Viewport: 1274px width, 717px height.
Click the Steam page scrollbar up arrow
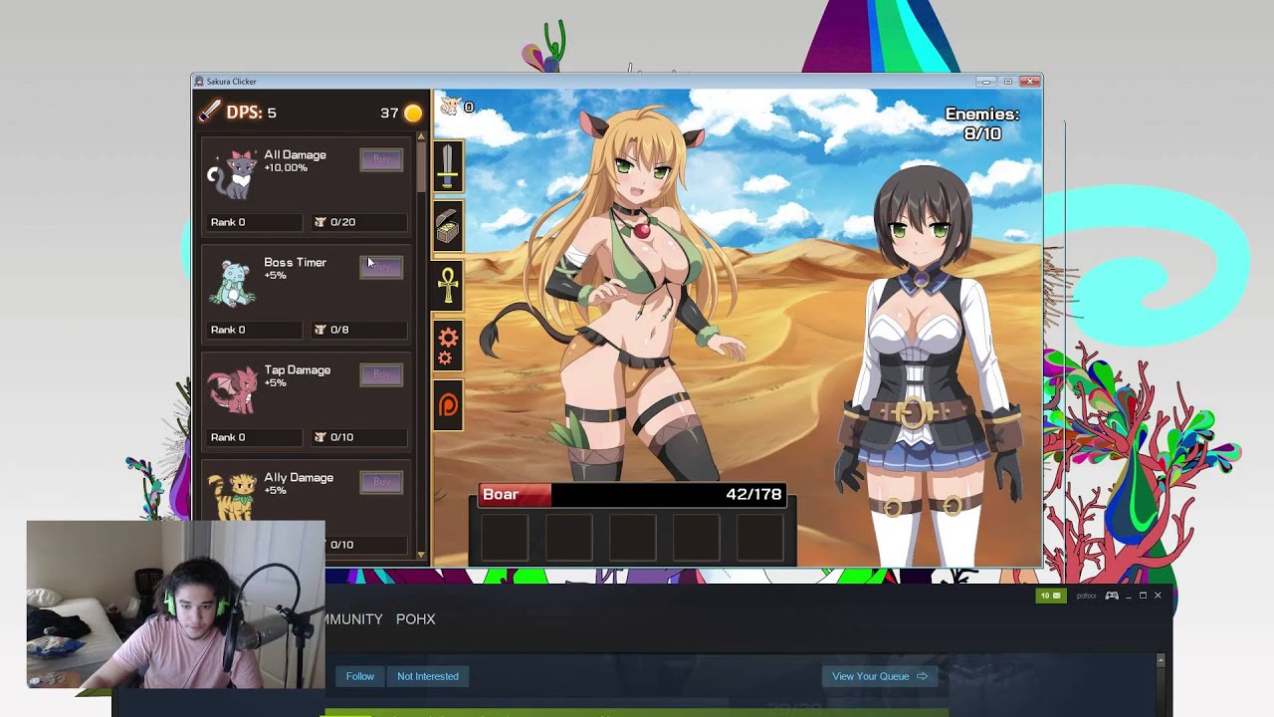click(1161, 660)
